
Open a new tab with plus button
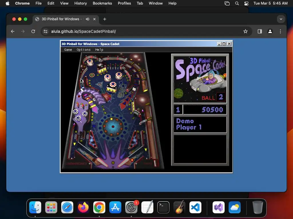[105, 19]
